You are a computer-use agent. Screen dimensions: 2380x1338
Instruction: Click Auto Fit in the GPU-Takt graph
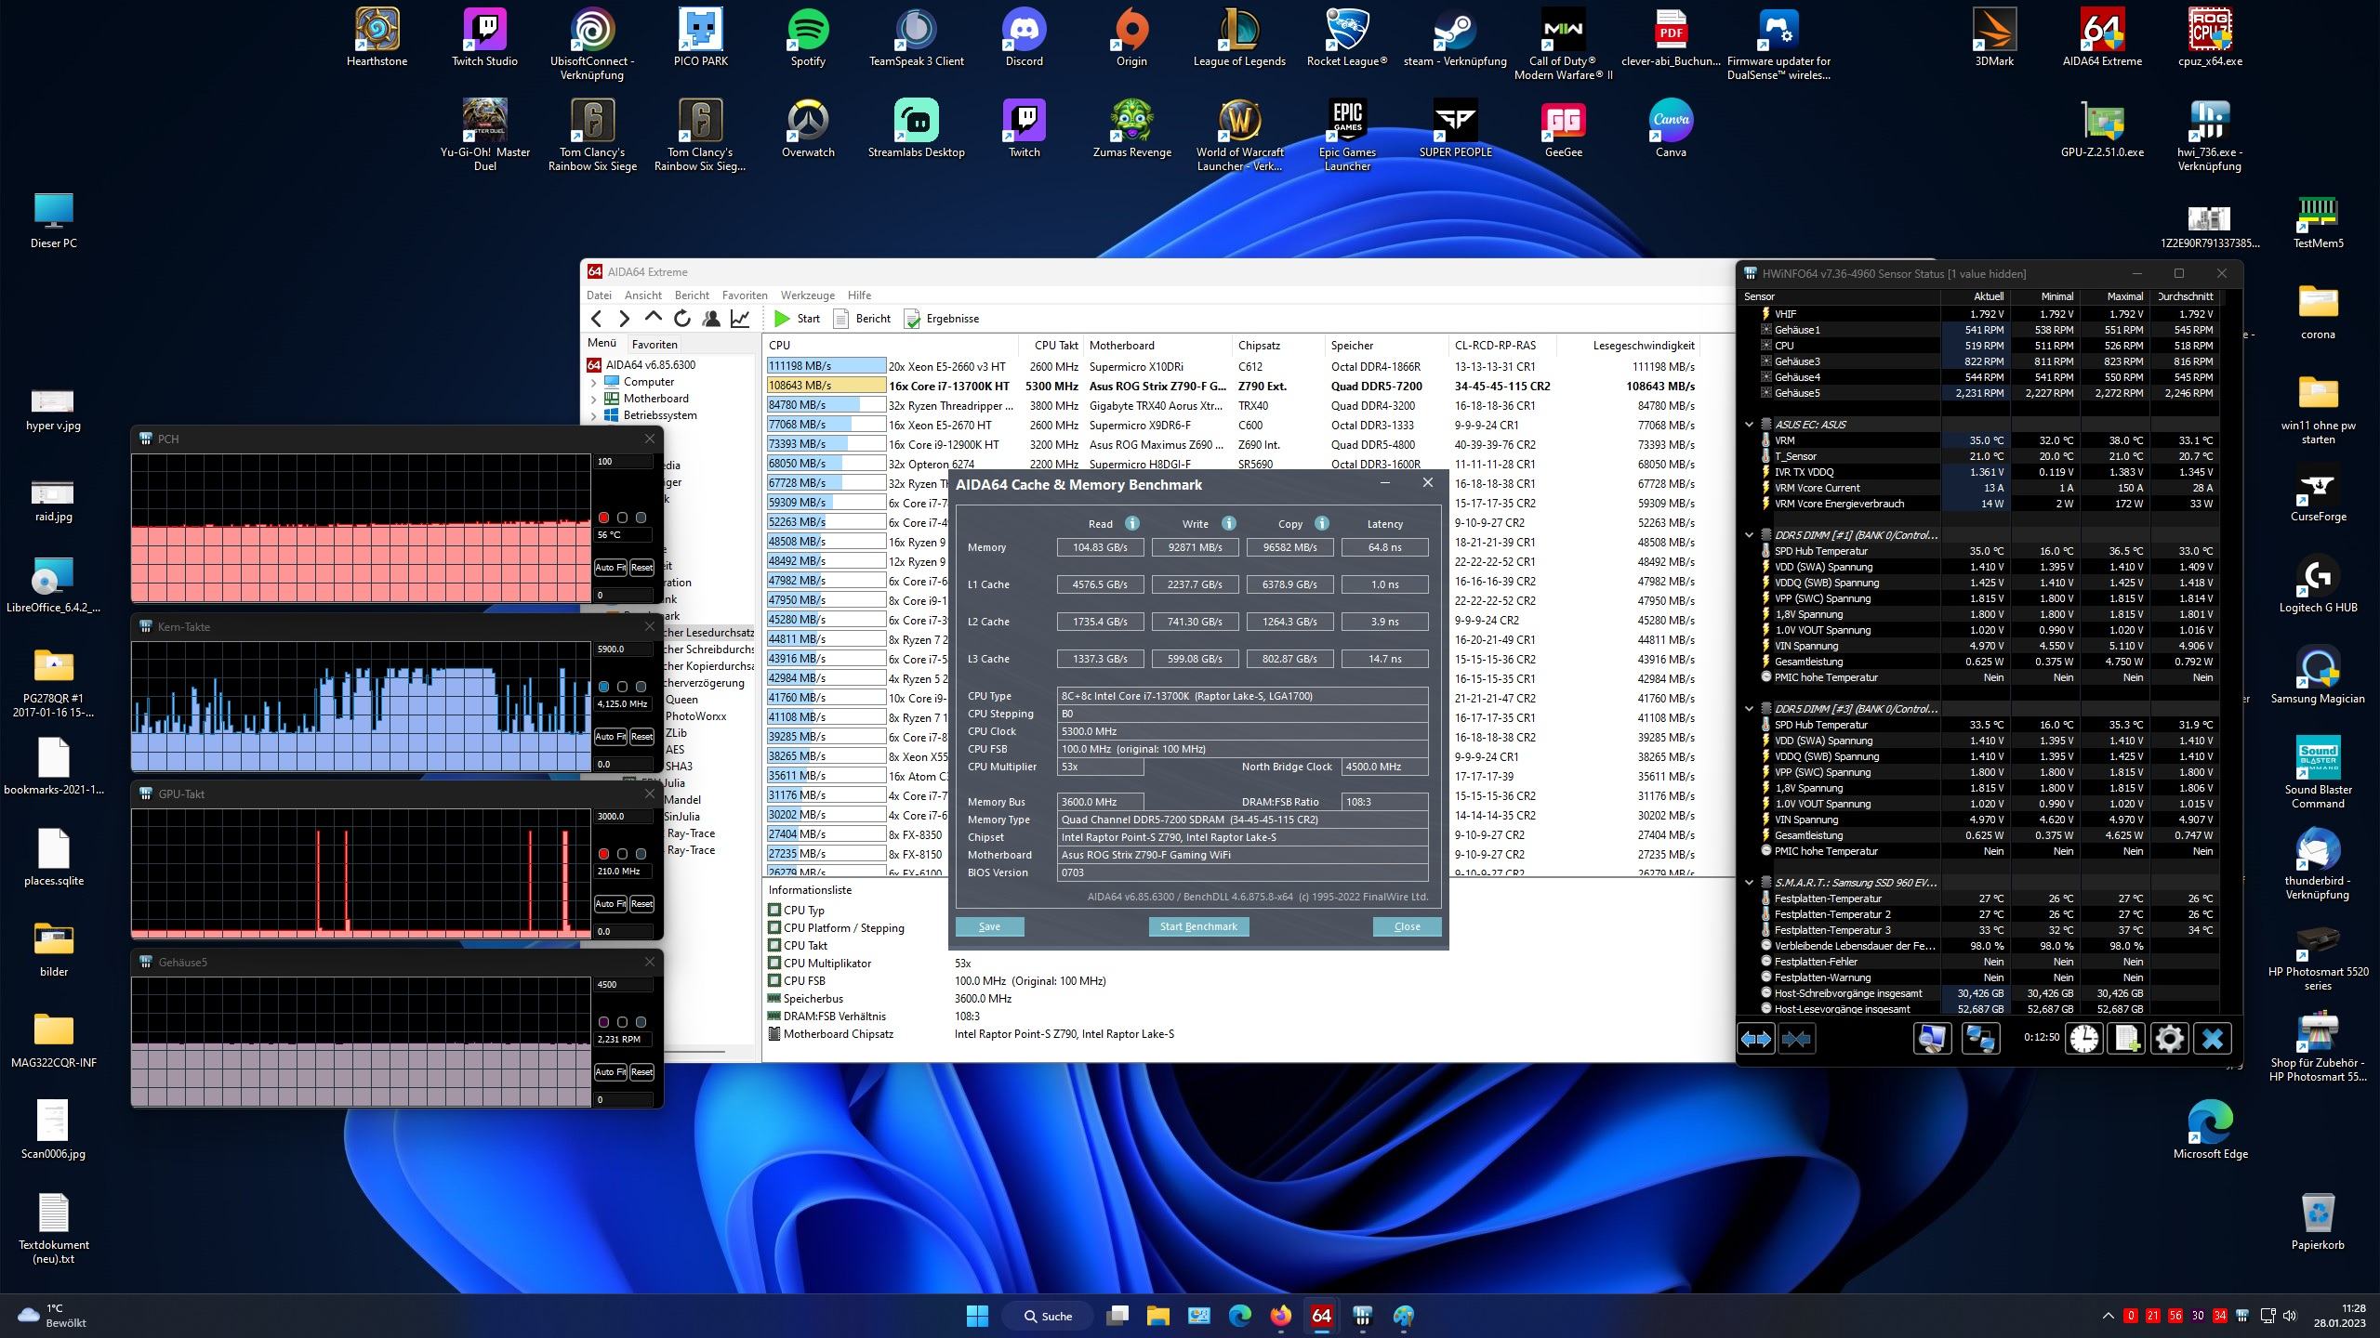tap(610, 904)
